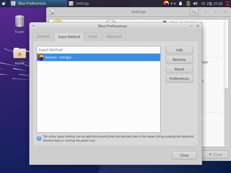Go to the Advanced tab
Image resolution: width=231 pixels, height=173 pixels.
pyautogui.click(x=114, y=37)
